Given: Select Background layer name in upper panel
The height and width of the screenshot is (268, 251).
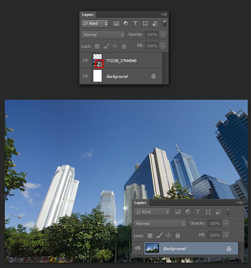Looking at the screenshot, I should [117, 76].
